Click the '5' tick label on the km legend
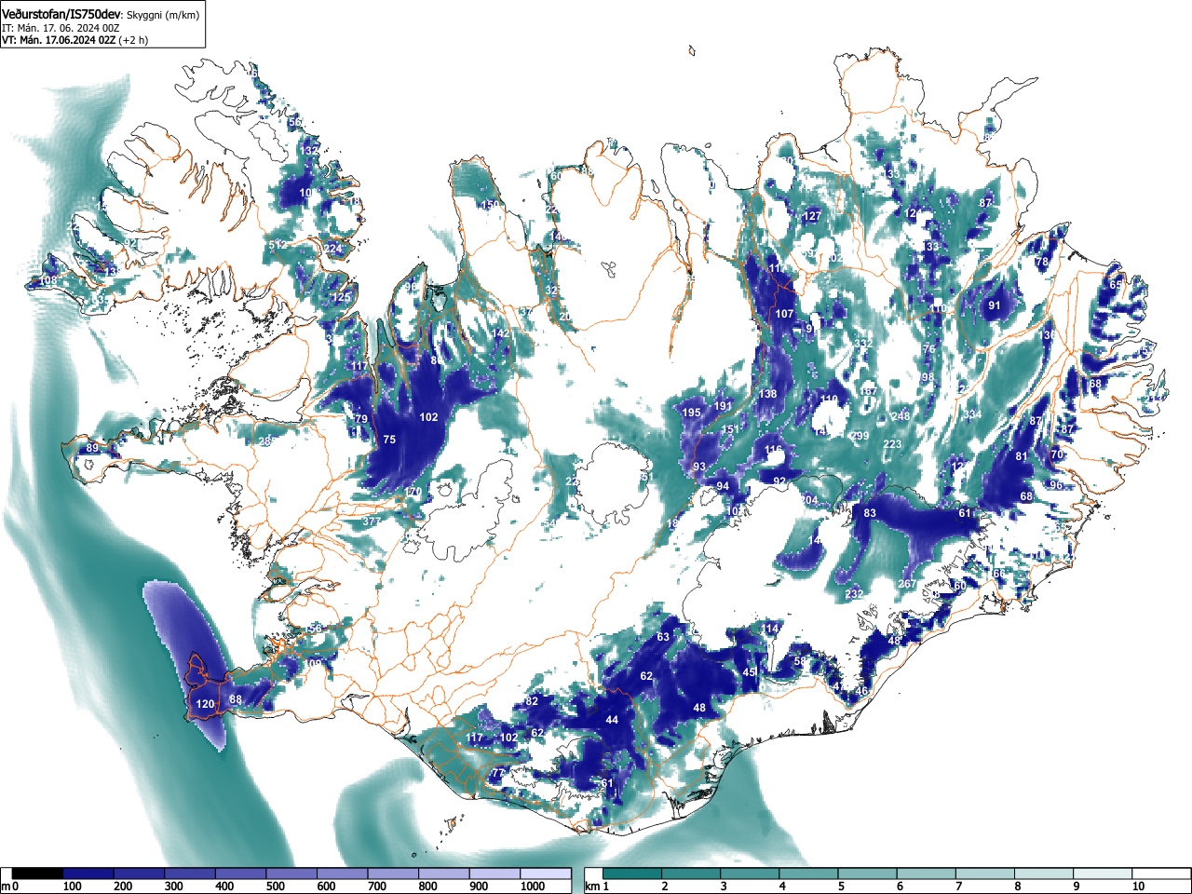 pyautogui.click(x=841, y=887)
